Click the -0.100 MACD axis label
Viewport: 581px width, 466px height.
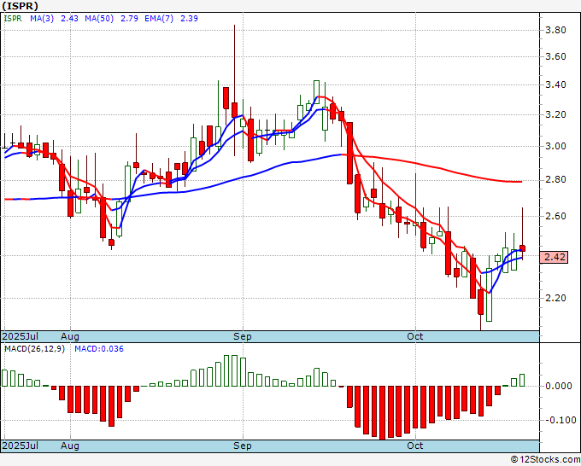[561, 420]
